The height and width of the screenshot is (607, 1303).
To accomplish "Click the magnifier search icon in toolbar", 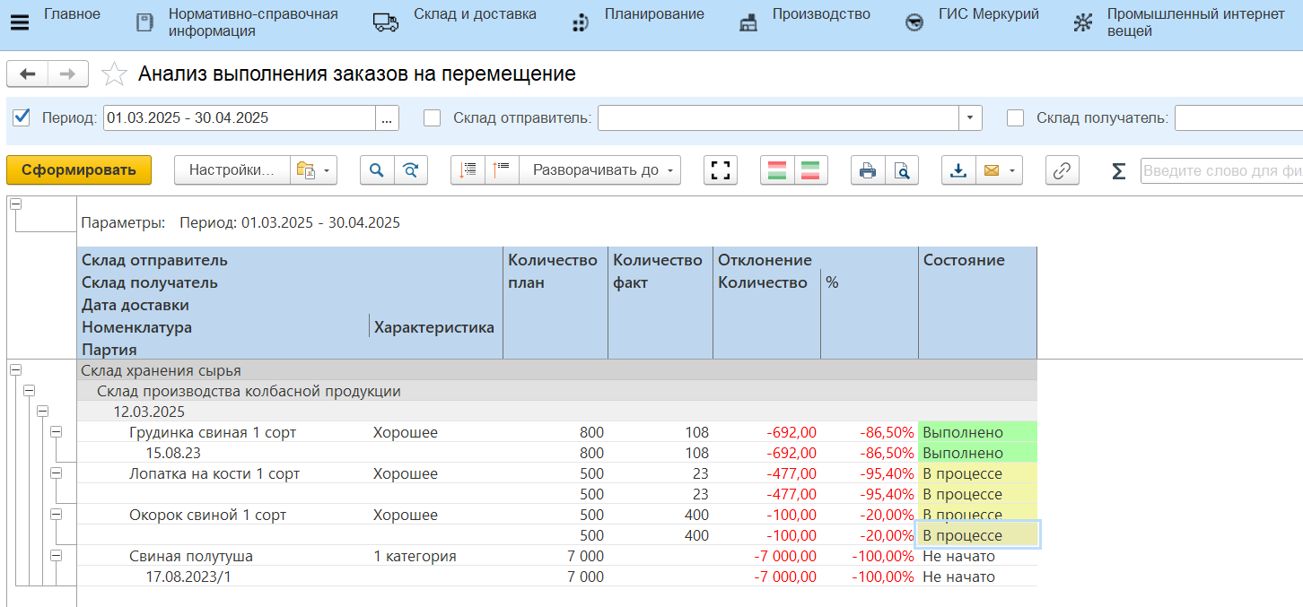I will tap(377, 170).
